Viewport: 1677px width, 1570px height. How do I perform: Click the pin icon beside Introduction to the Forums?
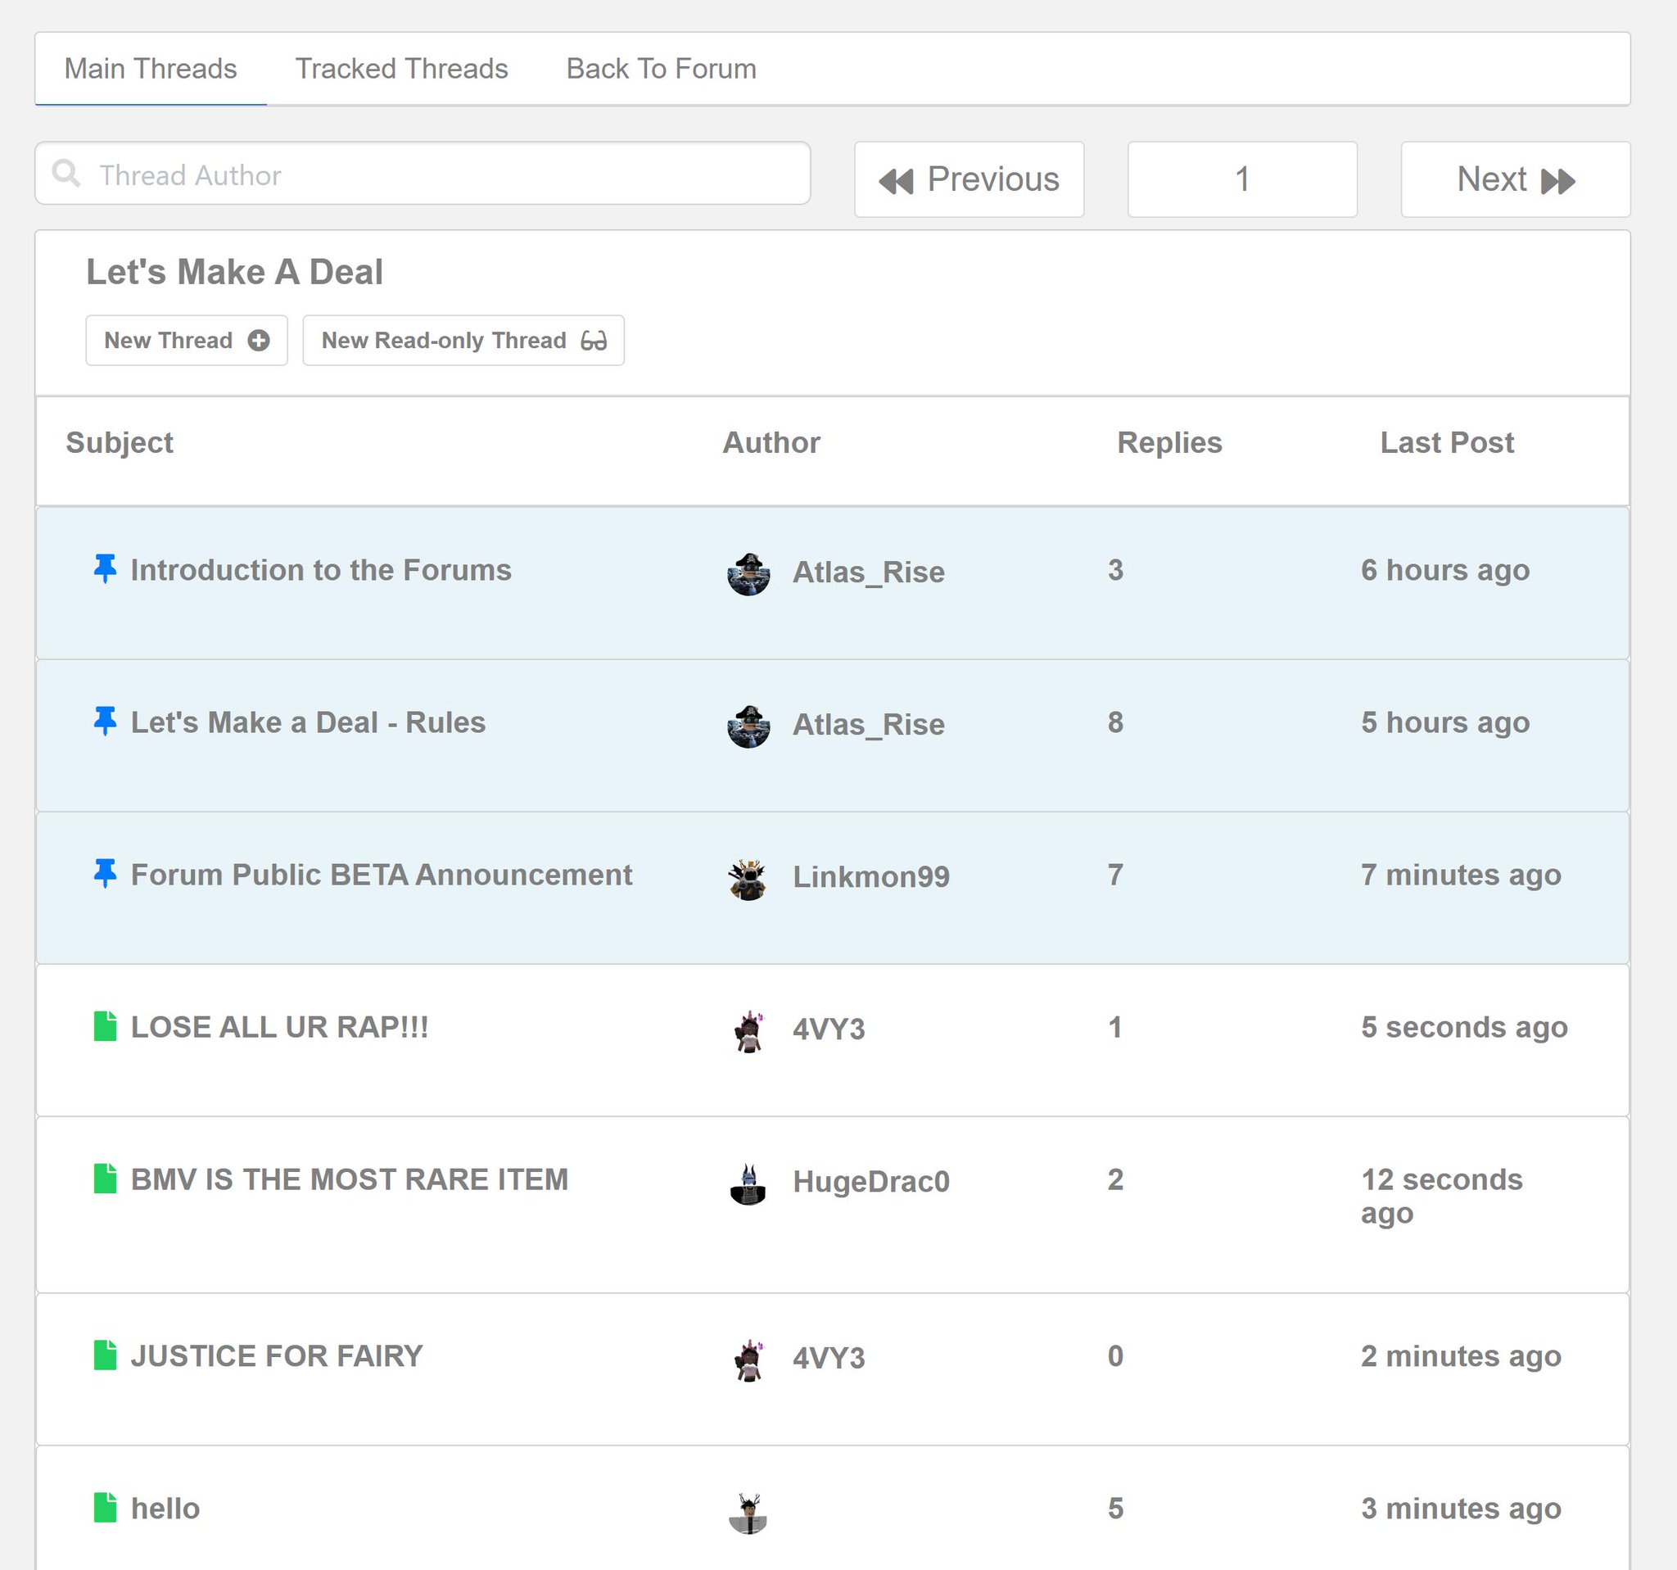(105, 569)
